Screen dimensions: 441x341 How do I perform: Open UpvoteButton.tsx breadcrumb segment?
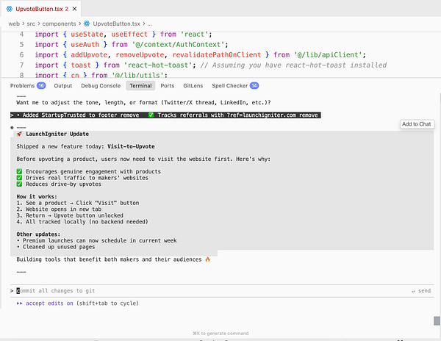(116, 24)
